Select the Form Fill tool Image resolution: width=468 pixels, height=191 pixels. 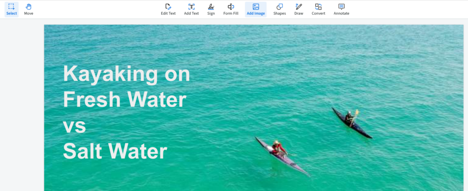[x=231, y=10]
